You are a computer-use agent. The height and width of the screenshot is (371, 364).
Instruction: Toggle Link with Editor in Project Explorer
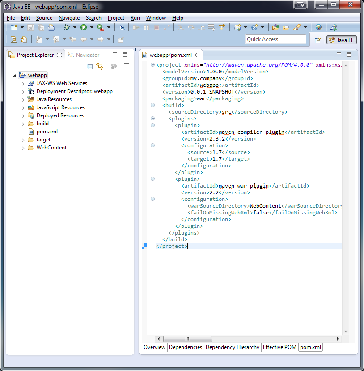(100, 67)
